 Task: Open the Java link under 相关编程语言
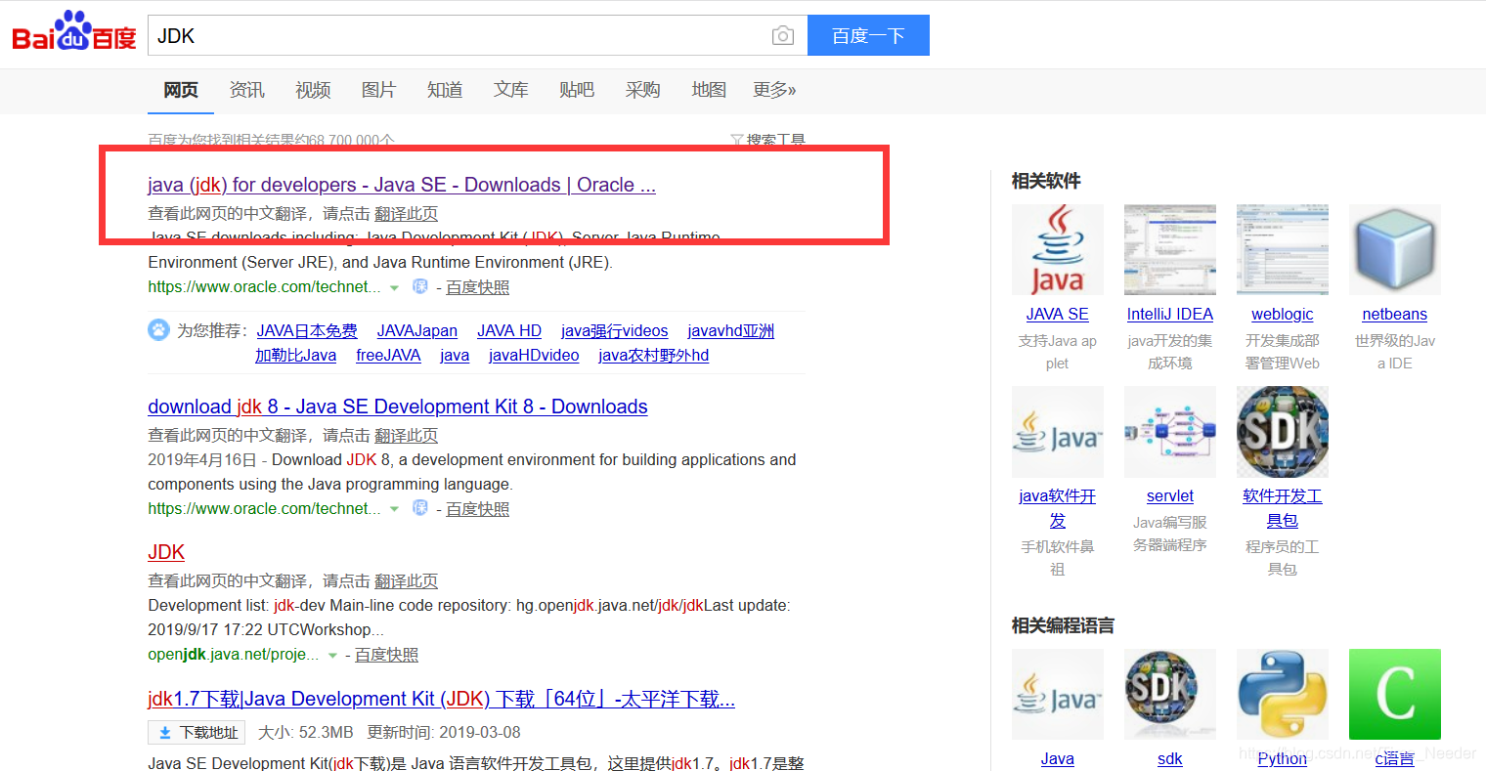point(1058,759)
